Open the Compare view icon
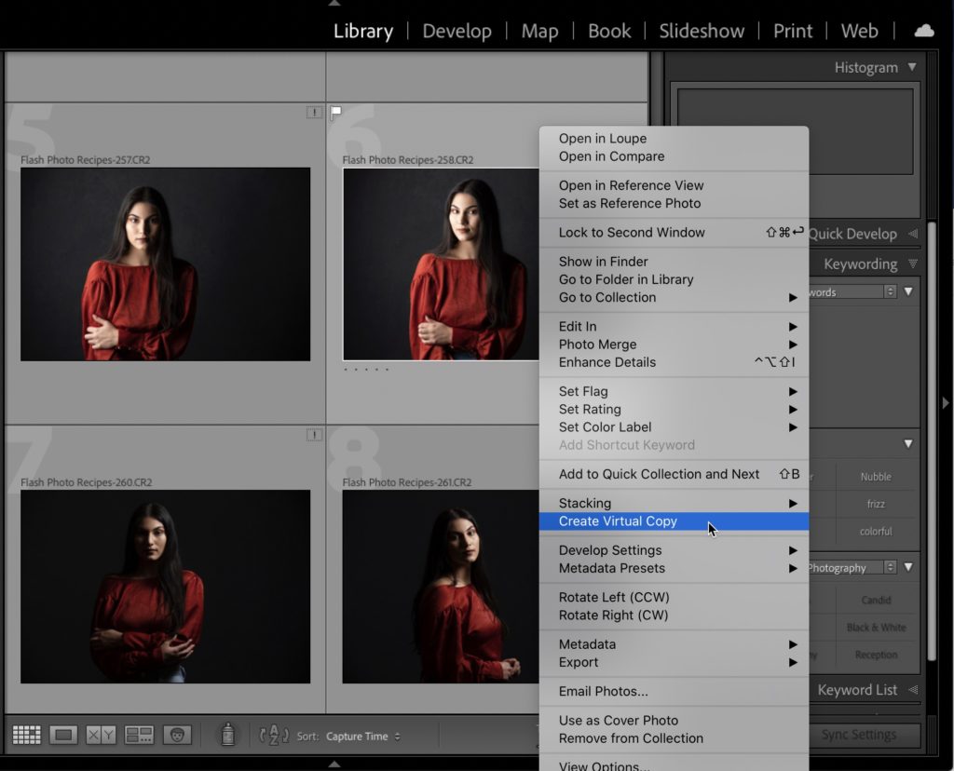Viewport: 954px width, 771px height. click(99, 734)
